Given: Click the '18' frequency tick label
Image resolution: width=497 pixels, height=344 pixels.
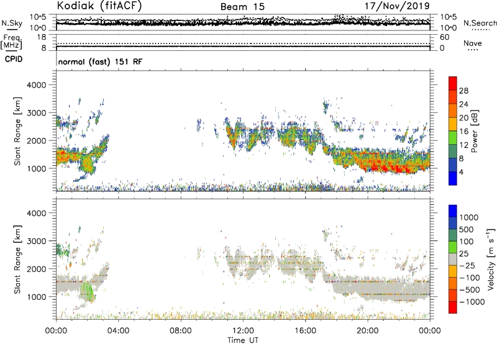Looking at the screenshot, I should (x=42, y=37).
